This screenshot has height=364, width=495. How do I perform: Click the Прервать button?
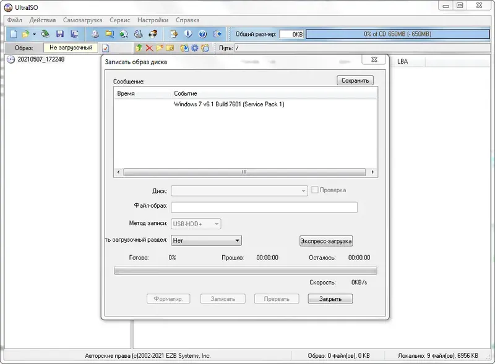click(277, 298)
